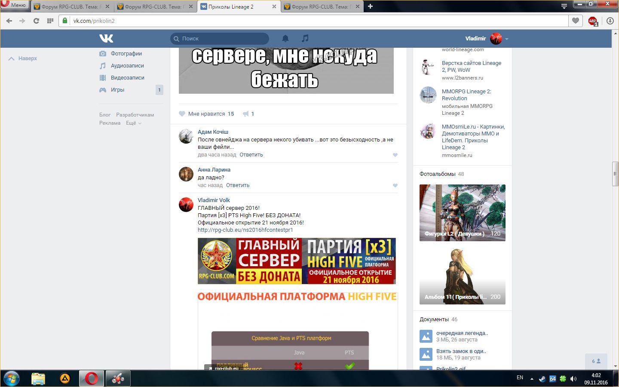The image size is (619, 387).
Task: Reply to Анна Ларина's comment via Ответить
Action: pyautogui.click(x=238, y=185)
